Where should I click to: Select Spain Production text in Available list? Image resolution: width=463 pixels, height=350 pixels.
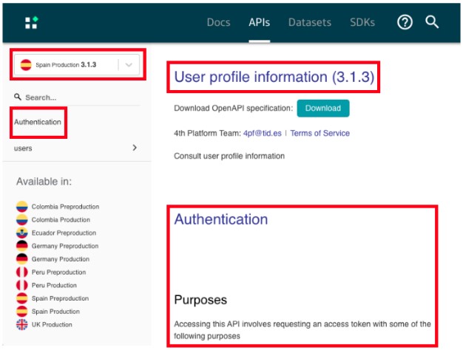55,312
